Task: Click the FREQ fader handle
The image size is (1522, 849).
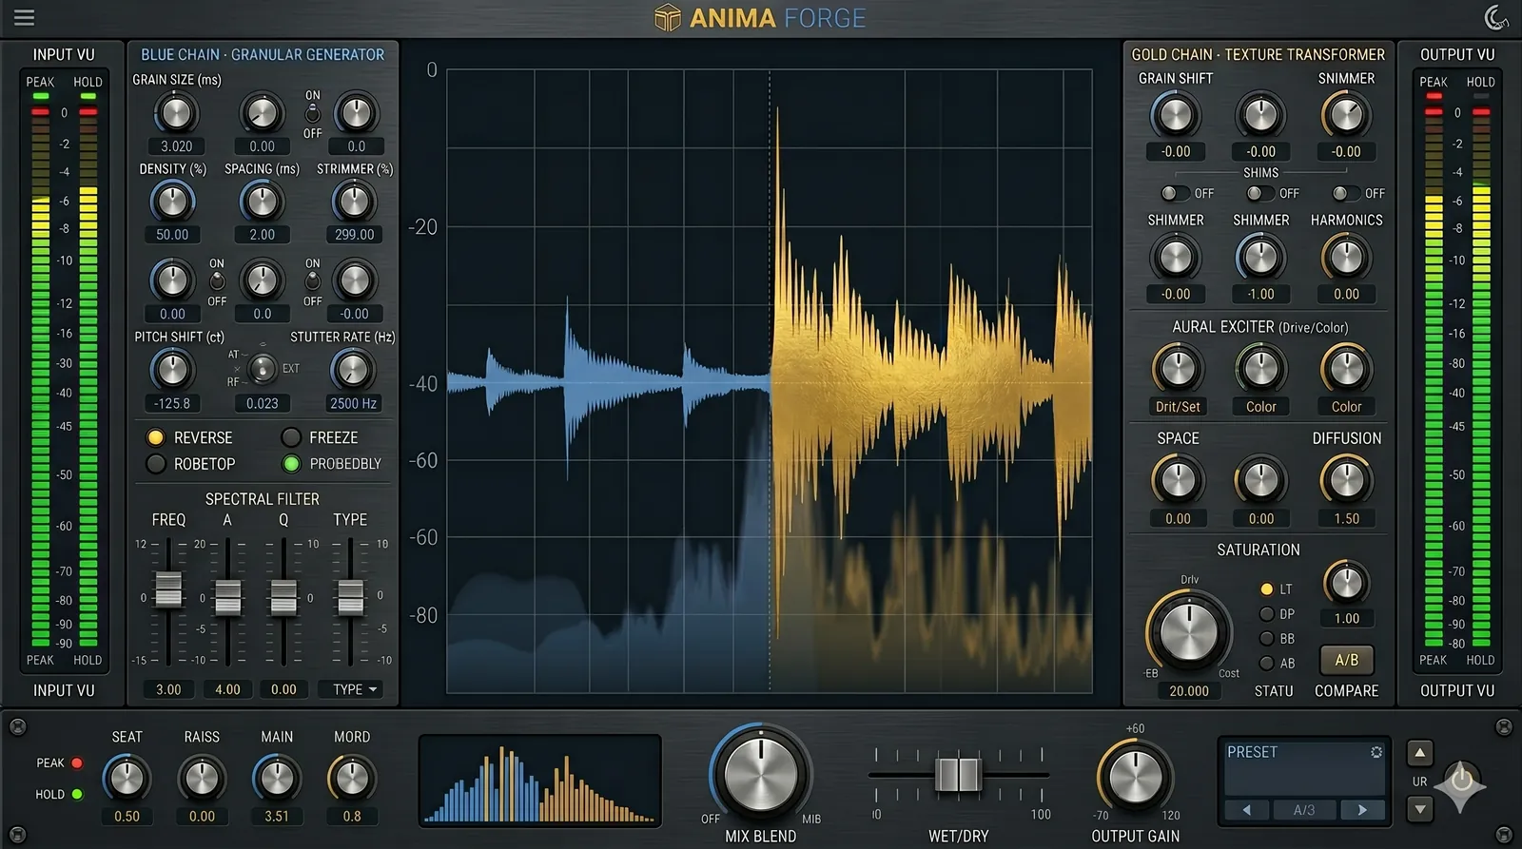Action: pos(168,589)
